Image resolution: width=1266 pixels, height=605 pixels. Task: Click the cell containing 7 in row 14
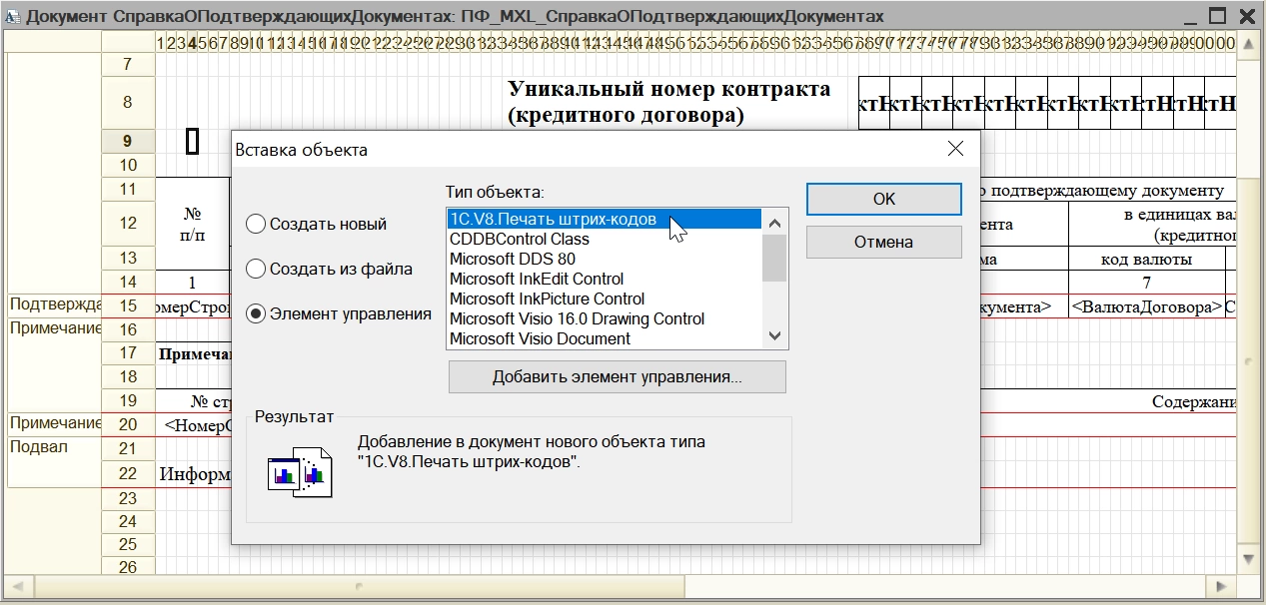coord(1147,283)
